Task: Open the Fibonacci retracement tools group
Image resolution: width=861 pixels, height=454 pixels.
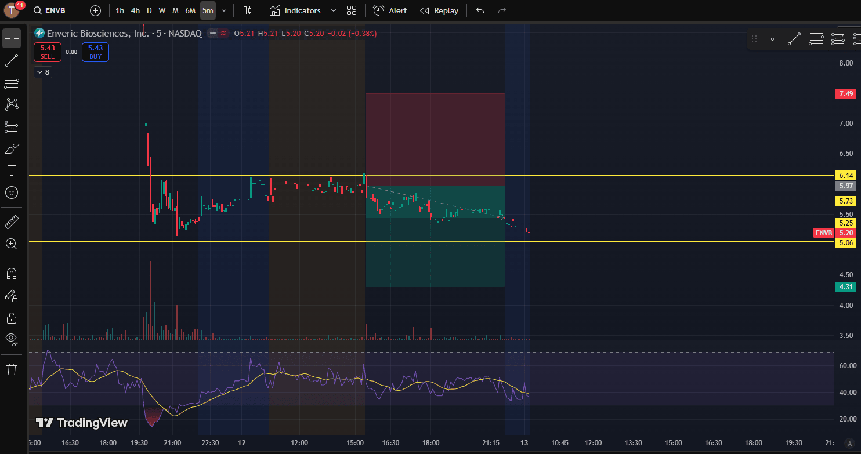Action: 12,82
